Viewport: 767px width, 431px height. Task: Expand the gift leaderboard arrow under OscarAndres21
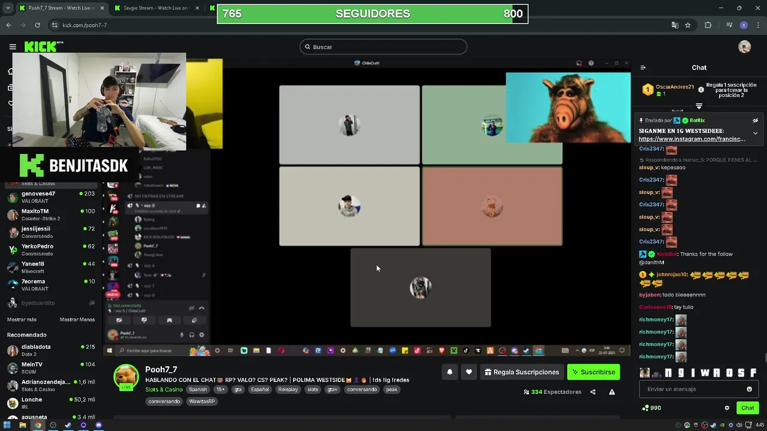point(699,106)
